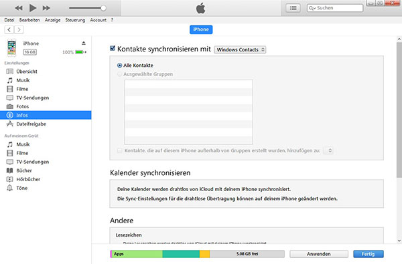Open Bücher on the device
The width and height of the screenshot is (402, 264).
pyautogui.click(x=46, y=170)
